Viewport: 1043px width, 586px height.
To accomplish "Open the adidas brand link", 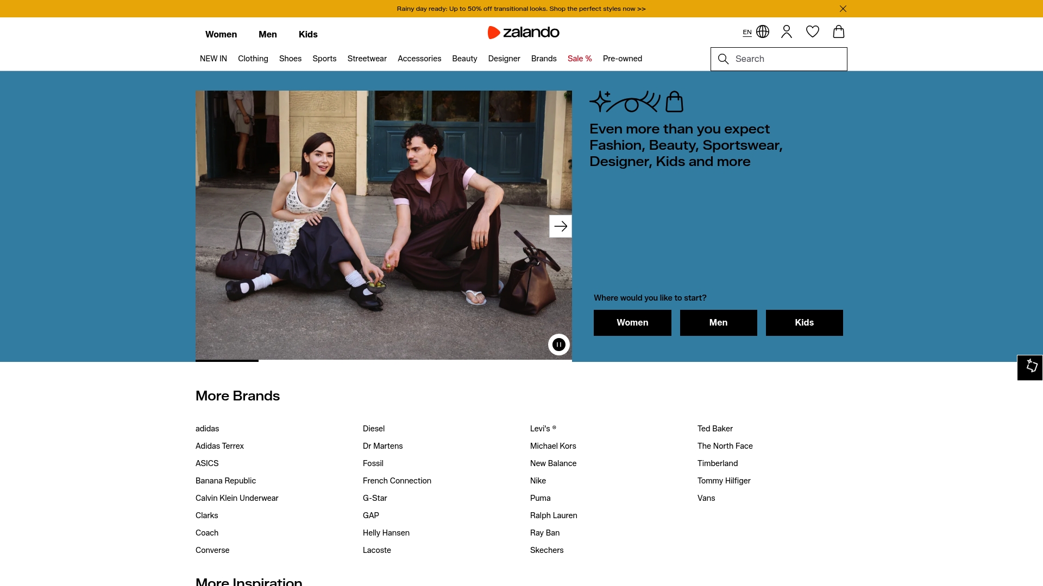I will 208,429.
